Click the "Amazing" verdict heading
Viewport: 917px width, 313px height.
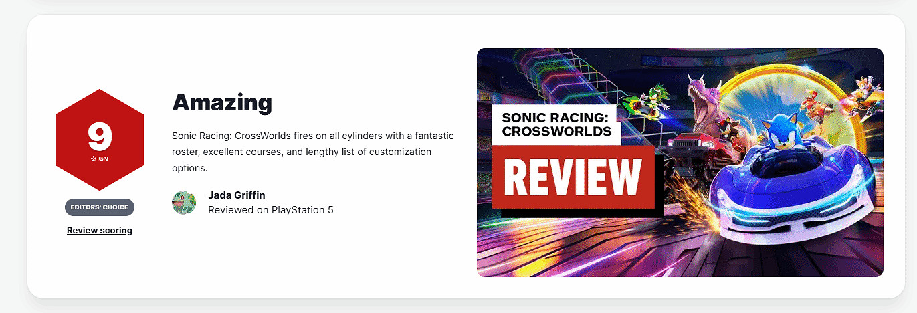[222, 102]
